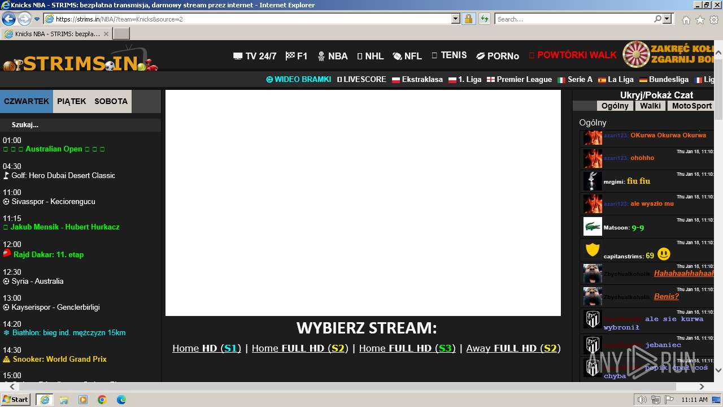This screenshot has height=407, width=723.
Task: Open Syria - Australia match
Action: click(33, 281)
